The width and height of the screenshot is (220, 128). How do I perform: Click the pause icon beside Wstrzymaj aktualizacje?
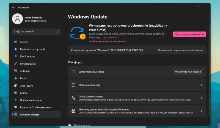pyautogui.click(x=73, y=72)
